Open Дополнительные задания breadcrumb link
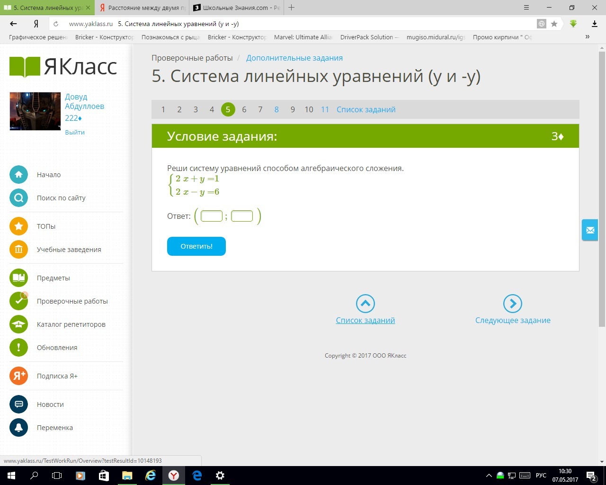The image size is (606, 485). pos(294,58)
